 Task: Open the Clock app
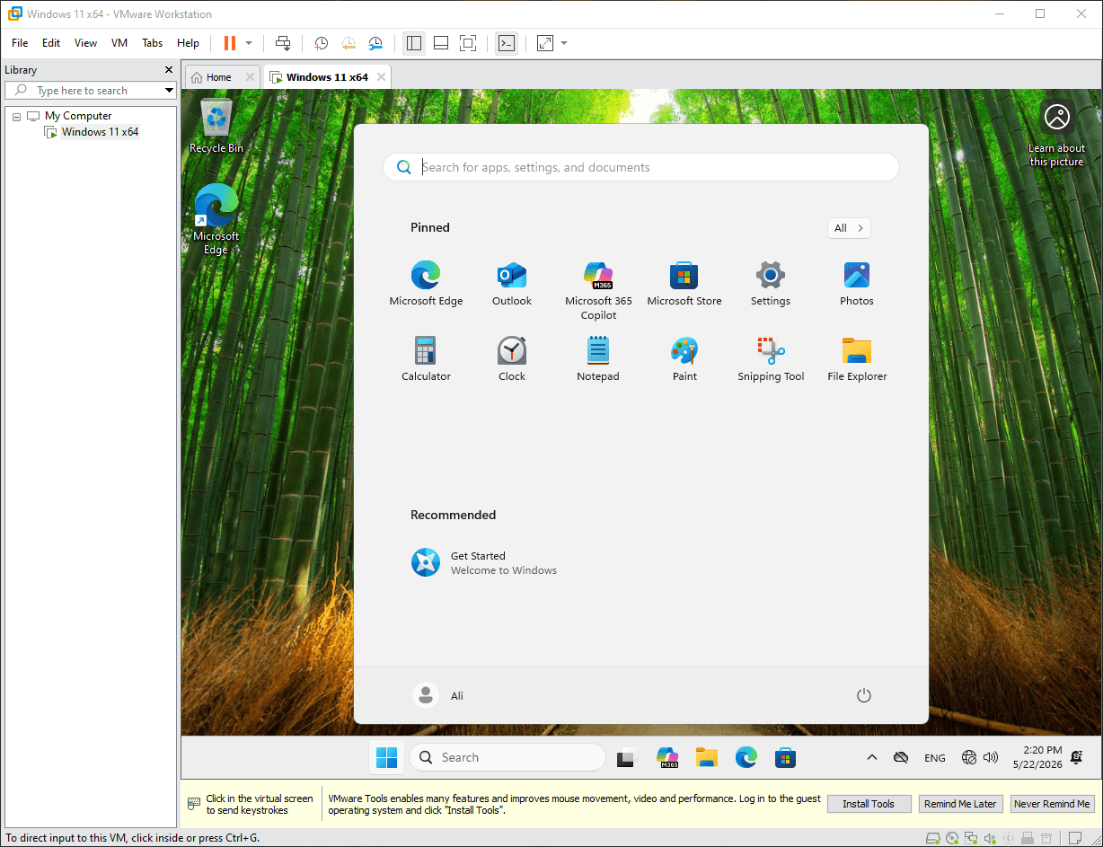(512, 359)
